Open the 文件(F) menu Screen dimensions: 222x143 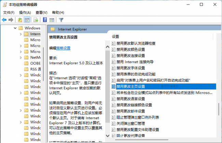coord(9,13)
